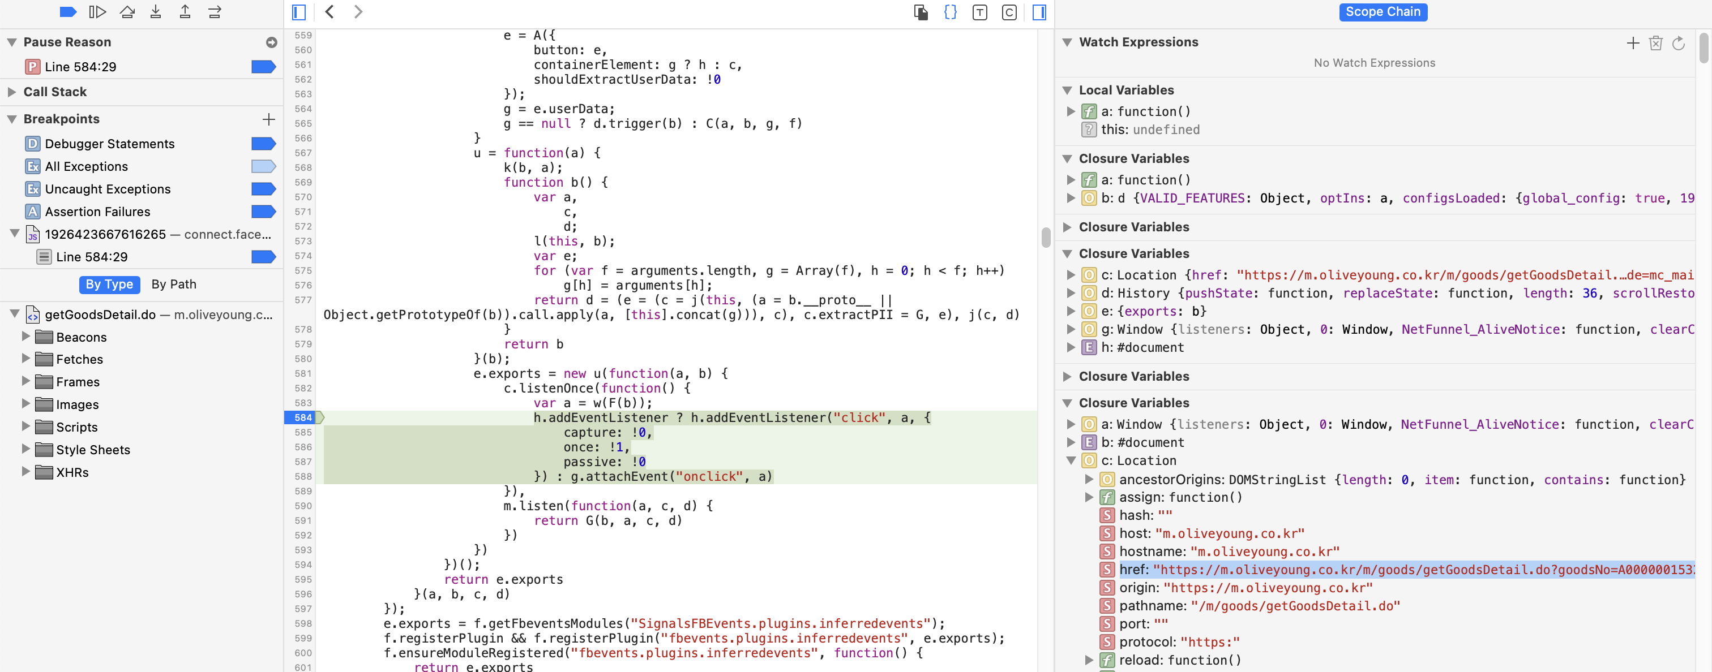Click the continue script execution icon

[97, 12]
